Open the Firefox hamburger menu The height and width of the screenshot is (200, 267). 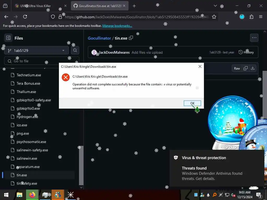(260, 17)
